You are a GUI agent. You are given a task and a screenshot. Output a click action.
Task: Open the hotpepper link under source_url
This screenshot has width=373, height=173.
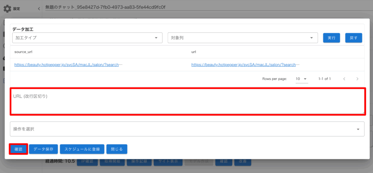tap(68, 65)
